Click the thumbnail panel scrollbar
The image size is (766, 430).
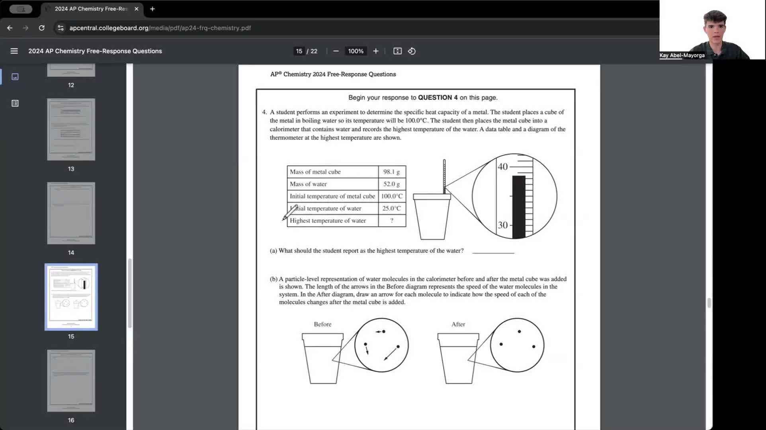(x=130, y=293)
